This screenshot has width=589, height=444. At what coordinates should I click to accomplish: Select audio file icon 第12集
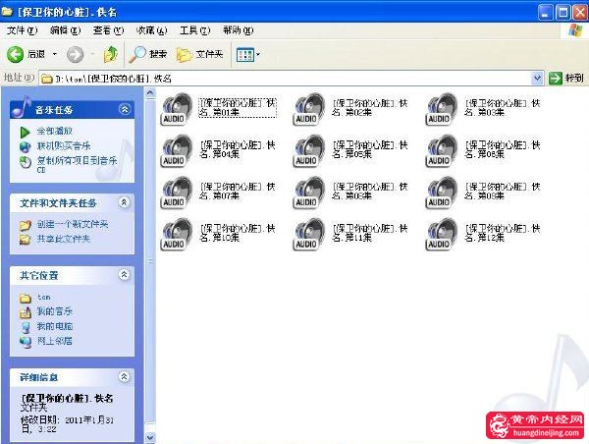pos(442,234)
